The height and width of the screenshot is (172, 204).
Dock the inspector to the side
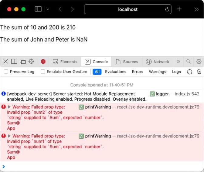pos(14,62)
